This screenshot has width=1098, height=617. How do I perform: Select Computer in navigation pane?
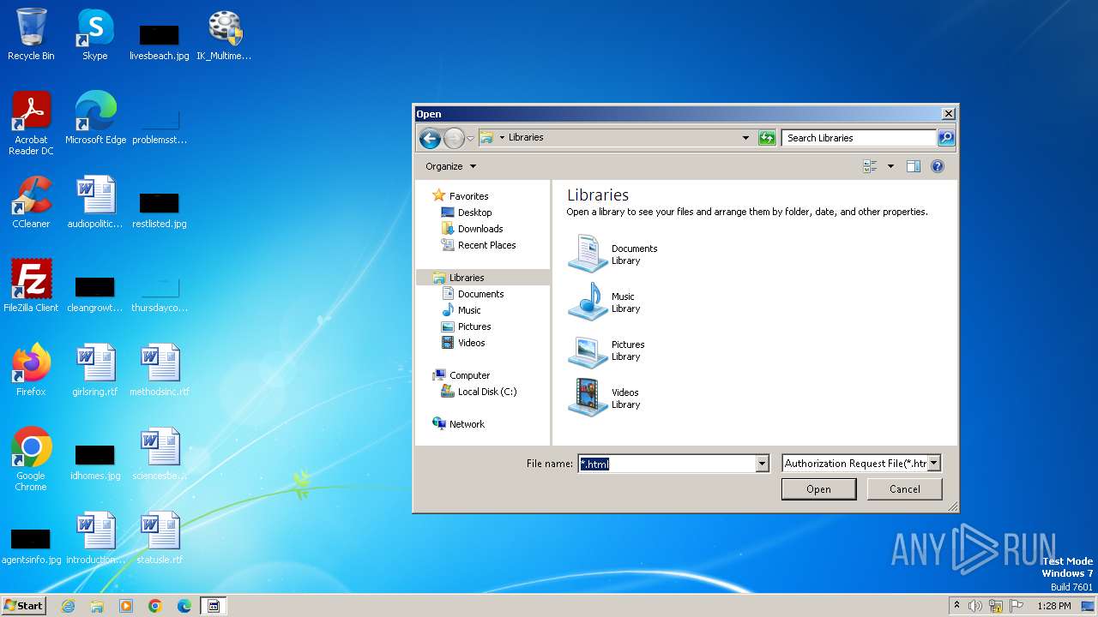tap(461, 375)
